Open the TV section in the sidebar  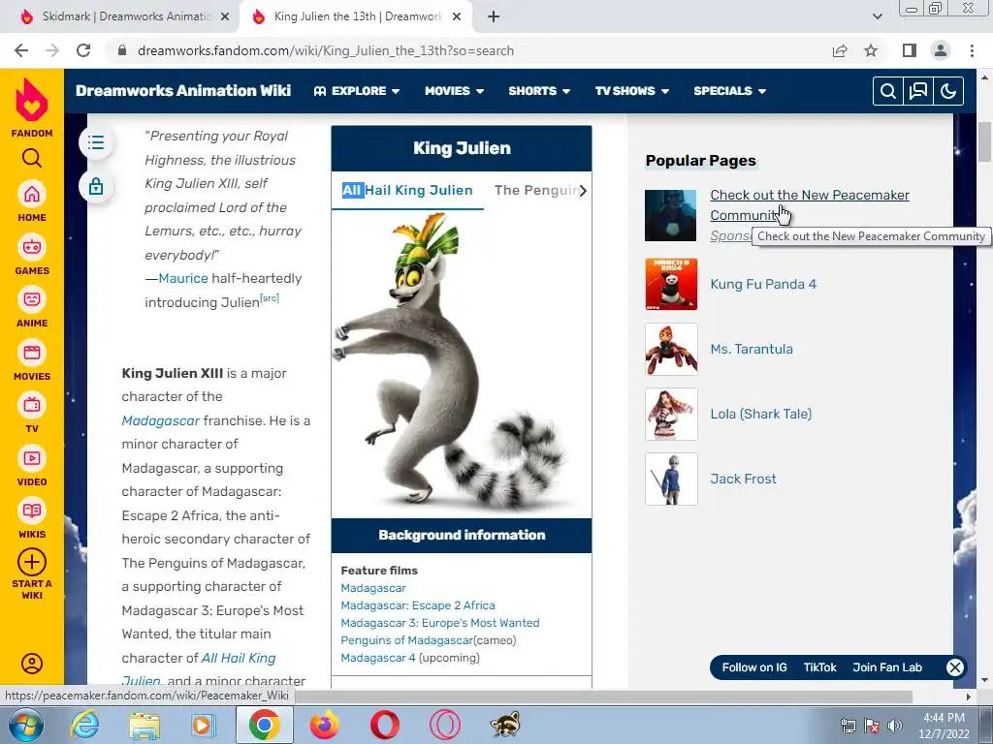pyautogui.click(x=32, y=413)
